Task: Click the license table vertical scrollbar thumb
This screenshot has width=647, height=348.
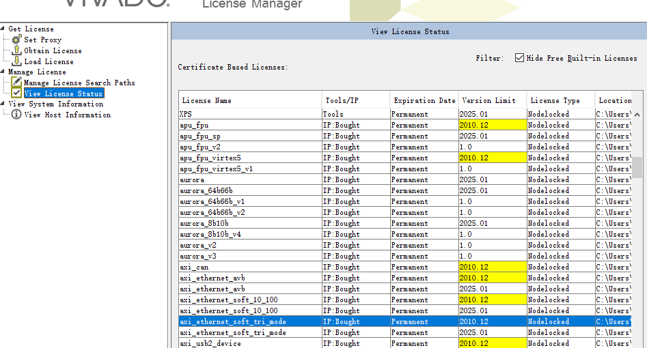Action: pyautogui.click(x=637, y=167)
